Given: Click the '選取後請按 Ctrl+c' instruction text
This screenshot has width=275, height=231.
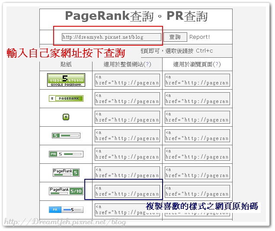Looking at the screenshot, I should [x=189, y=51].
